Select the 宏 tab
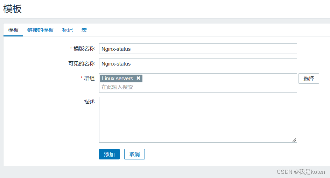The width and height of the screenshot is (330, 178). 84,30
